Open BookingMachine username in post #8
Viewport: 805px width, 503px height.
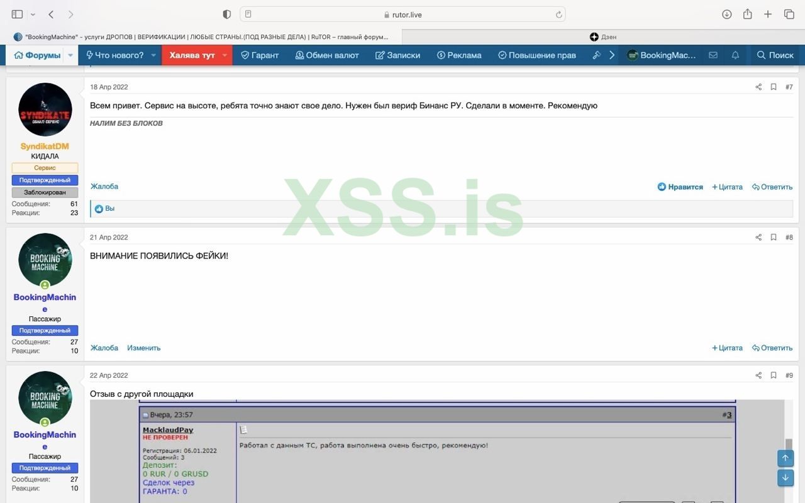coord(45,303)
